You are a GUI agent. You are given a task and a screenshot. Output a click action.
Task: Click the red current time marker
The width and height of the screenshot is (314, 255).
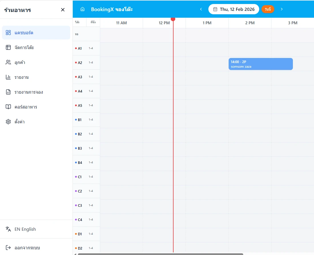[x=173, y=19]
